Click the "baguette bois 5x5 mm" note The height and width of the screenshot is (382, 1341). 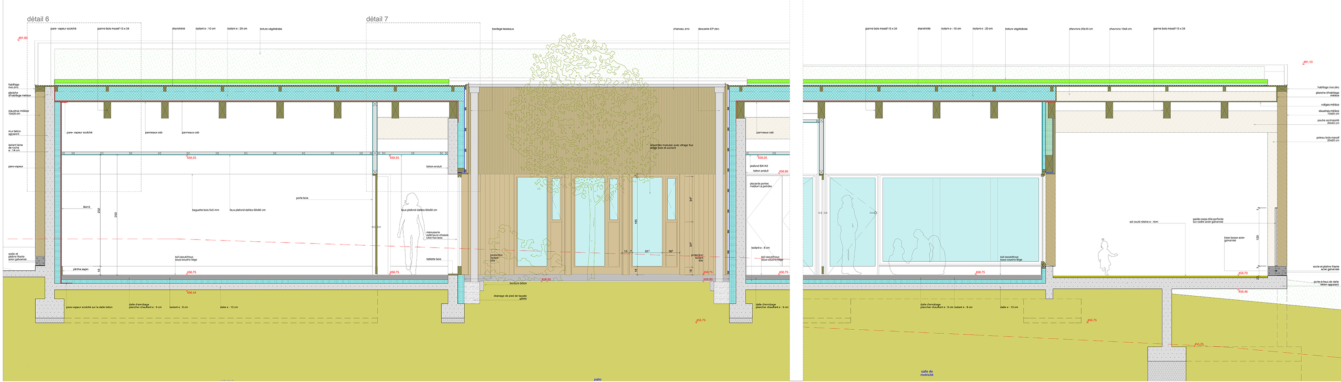tap(206, 210)
